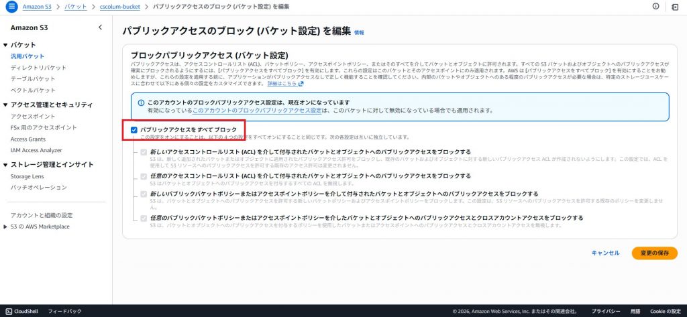
Task: Click the 情報 link beside heading
Action: tap(359, 32)
